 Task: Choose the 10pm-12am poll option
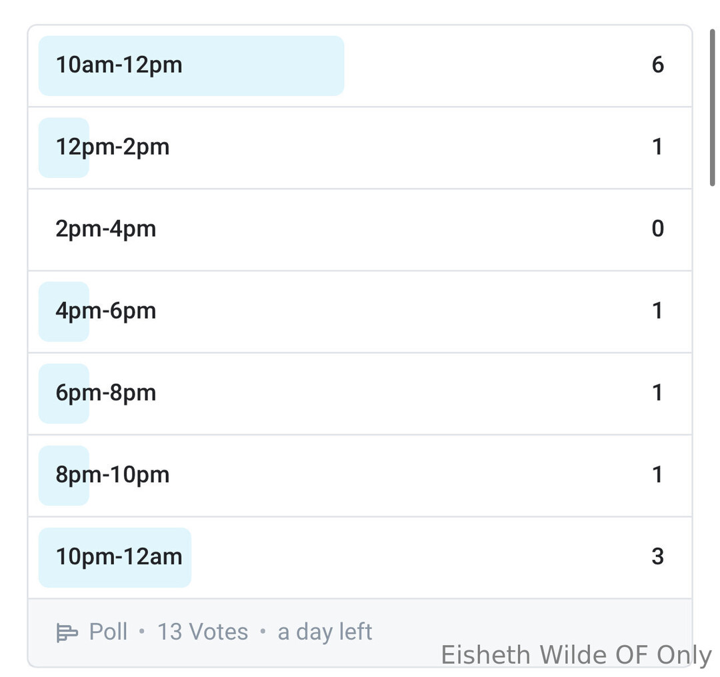pyautogui.click(x=119, y=557)
